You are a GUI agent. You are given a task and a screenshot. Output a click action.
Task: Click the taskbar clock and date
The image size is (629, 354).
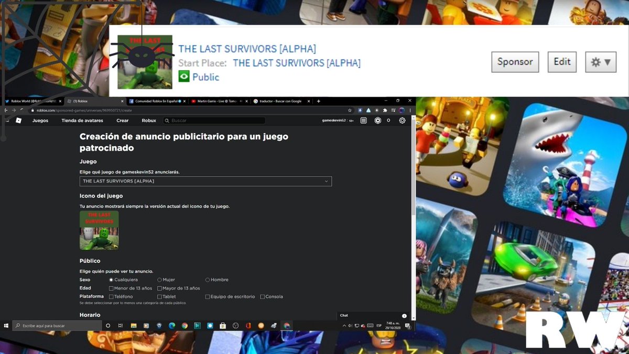point(393,326)
